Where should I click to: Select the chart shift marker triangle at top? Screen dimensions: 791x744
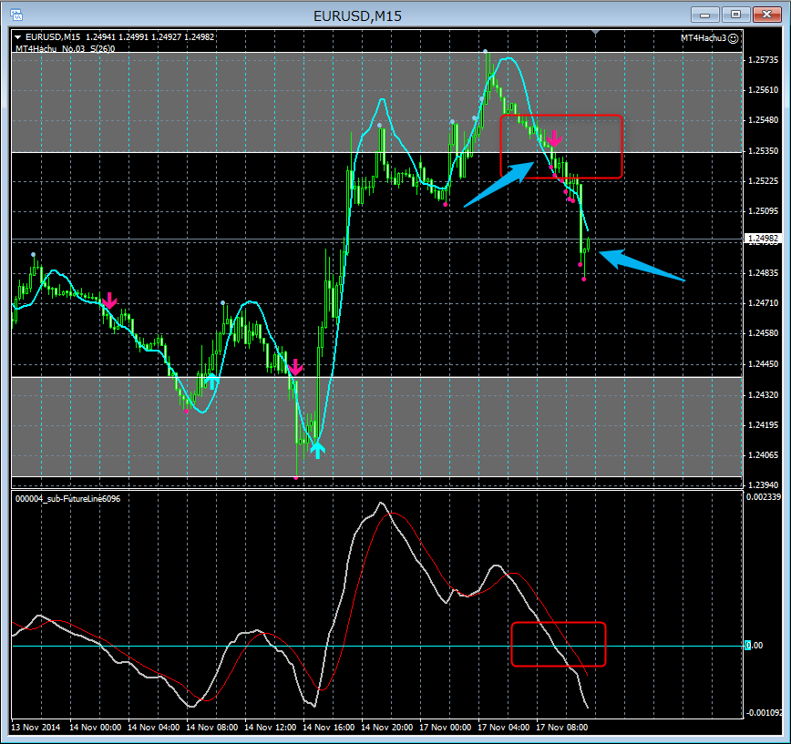596,33
